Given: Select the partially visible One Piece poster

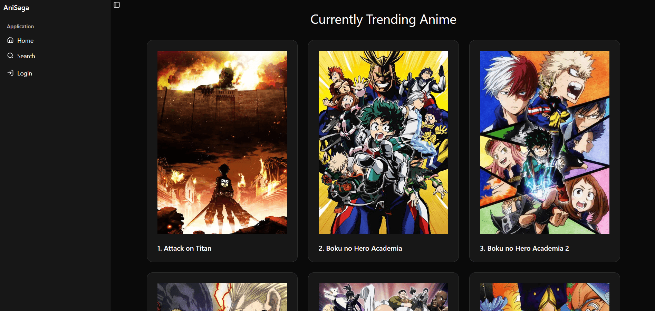Looking at the screenshot, I should [544, 297].
